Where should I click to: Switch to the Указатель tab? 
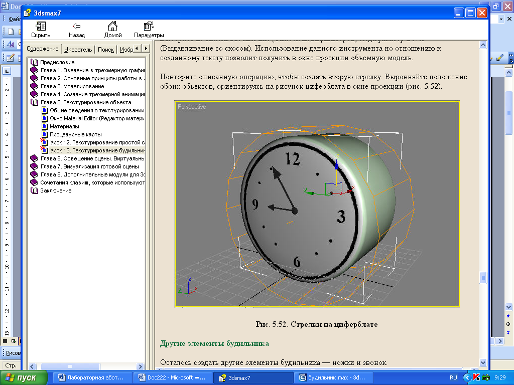click(x=78, y=50)
